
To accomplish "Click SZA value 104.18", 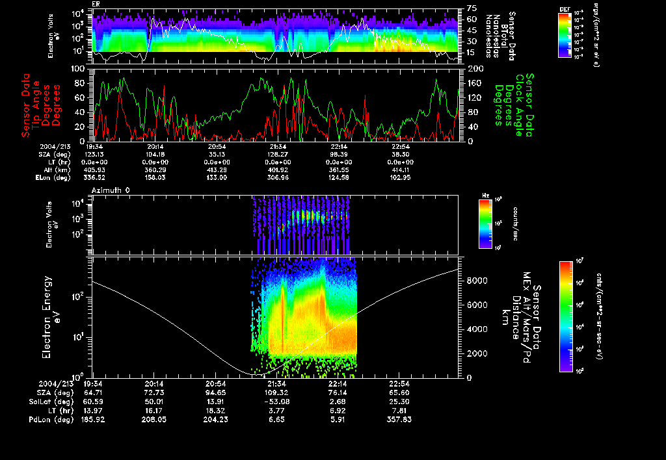I will [x=155, y=155].
